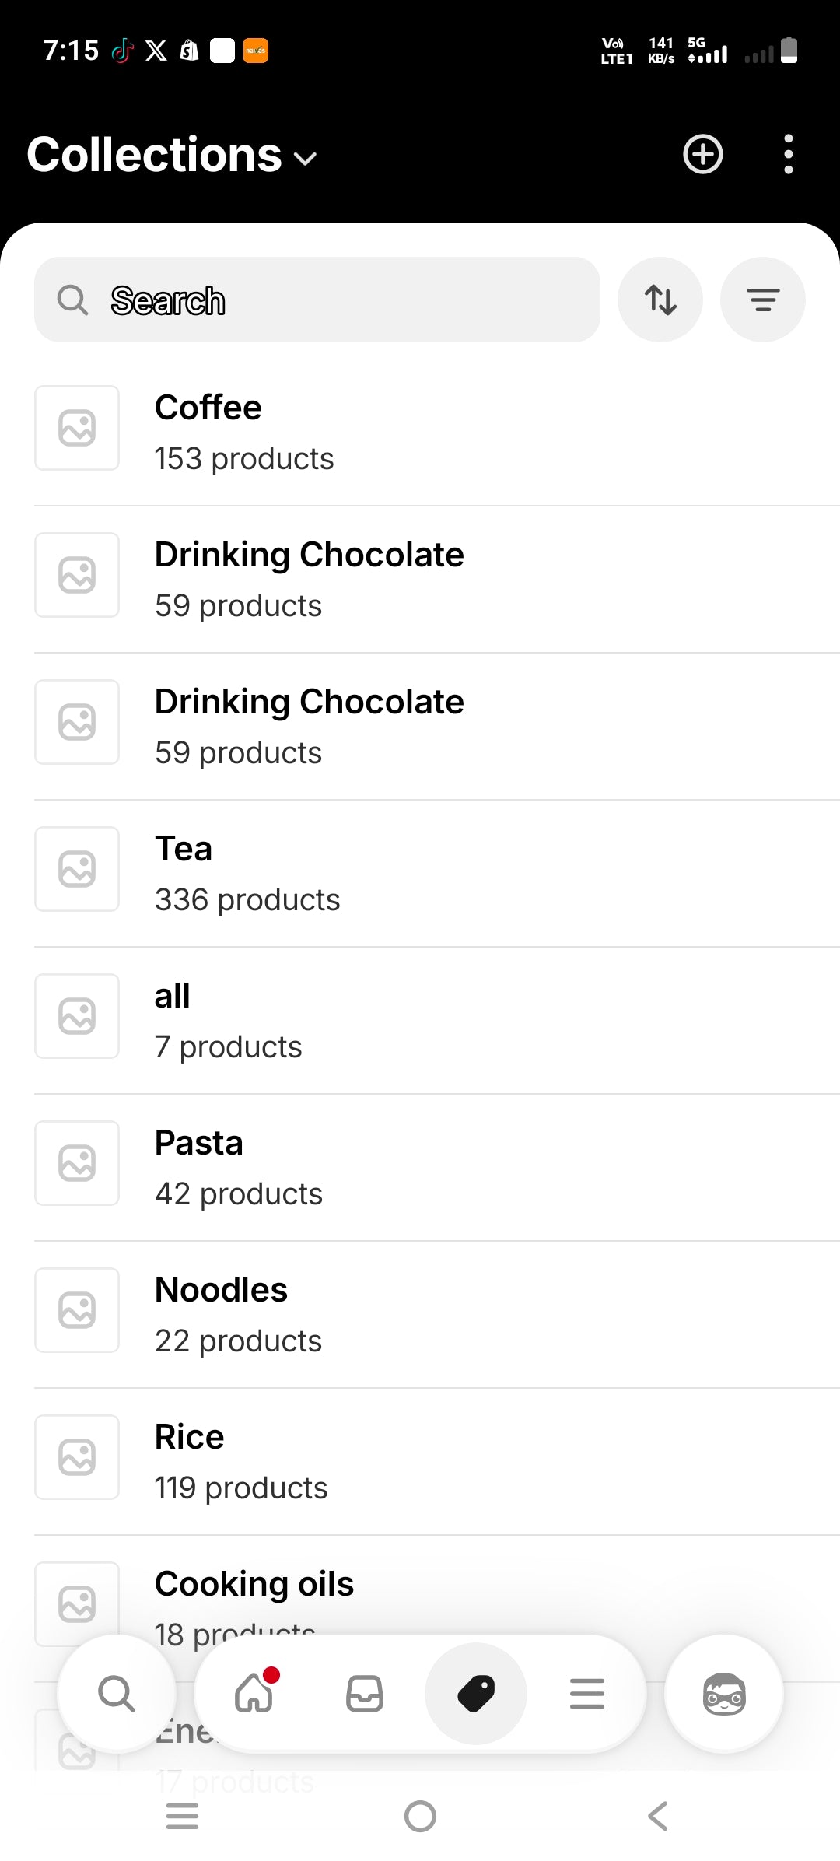Viewport: 840px width, 1861px height.
Task: Select the Pasta collection thumbnail
Action: click(x=77, y=1163)
